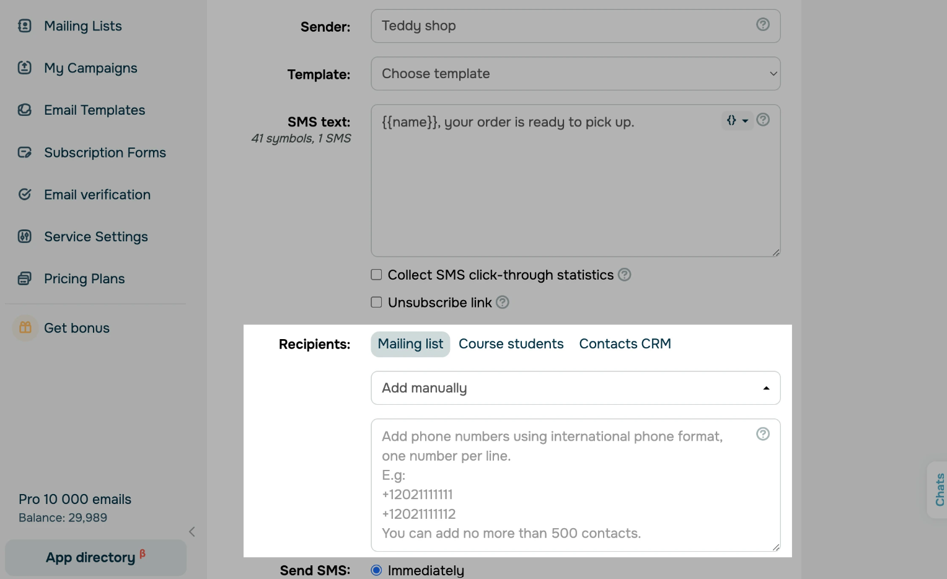This screenshot has width=947, height=579.
Task: Click help icon beside Unsubscribe link
Action: point(503,303)
